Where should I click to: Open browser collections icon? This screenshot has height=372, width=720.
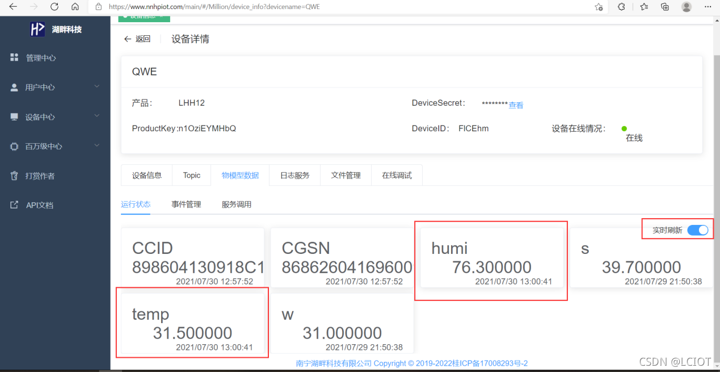click(x=665, y=7)
